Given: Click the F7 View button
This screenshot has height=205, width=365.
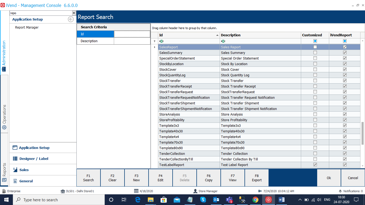Looking at the screenshot, I should [233, 178].
